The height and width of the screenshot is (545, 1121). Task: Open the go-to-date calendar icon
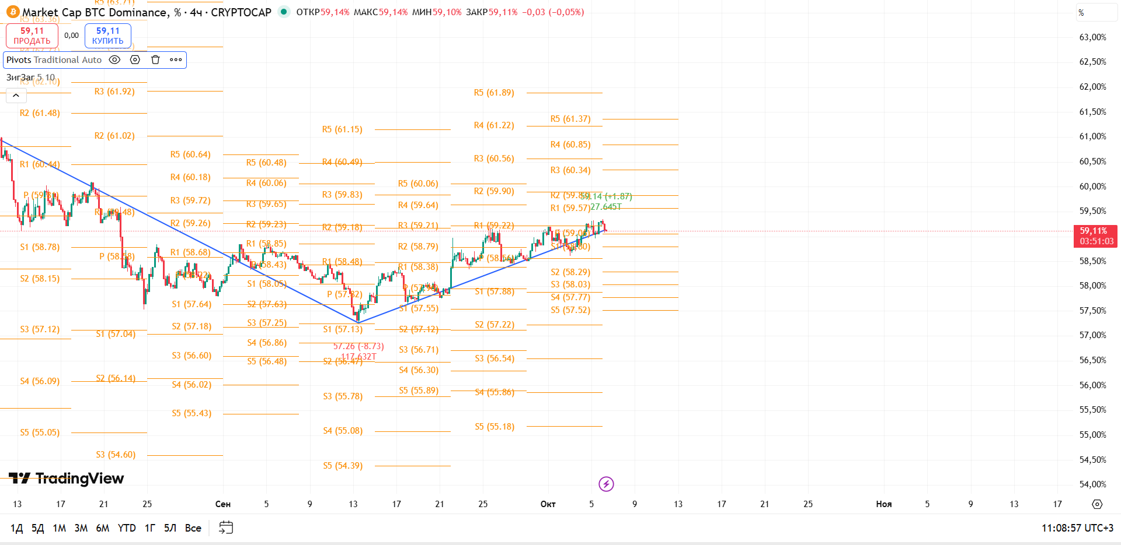point(226,528)
